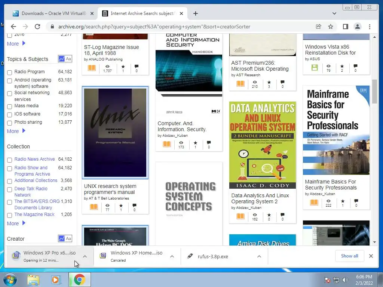This screenshot has width=383, height=287.
Task: Close the downloads bar
Action: pos(371,256)
